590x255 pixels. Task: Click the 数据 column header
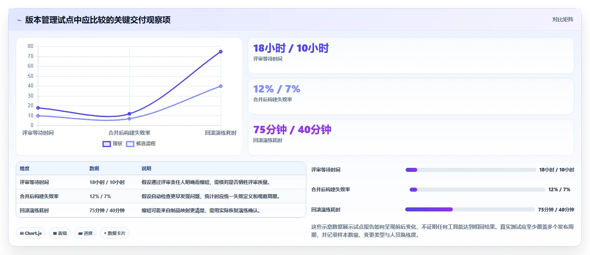coord(94,169)
